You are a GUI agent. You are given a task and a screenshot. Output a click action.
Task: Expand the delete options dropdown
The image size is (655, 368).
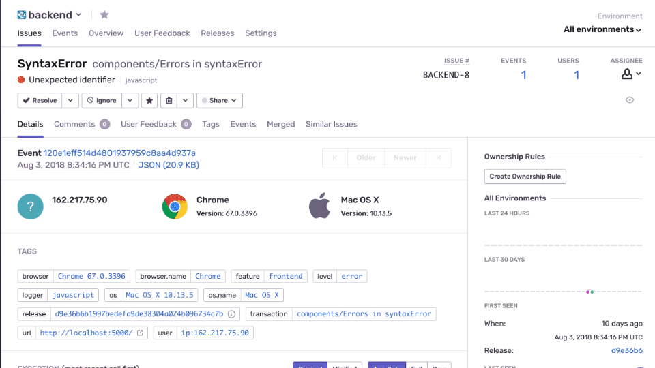185,101
